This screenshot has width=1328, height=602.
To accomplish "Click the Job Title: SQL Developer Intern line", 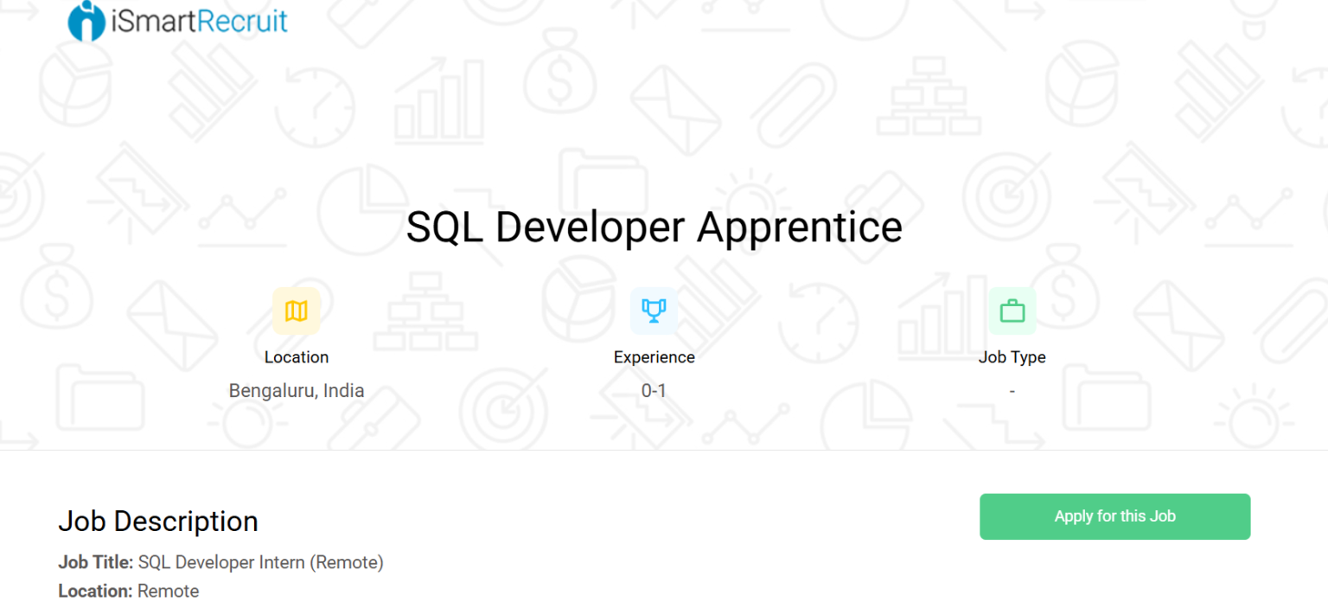I will (x=220, y=563).
